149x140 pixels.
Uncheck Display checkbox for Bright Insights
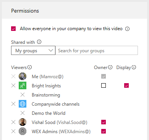pos(126,85)
